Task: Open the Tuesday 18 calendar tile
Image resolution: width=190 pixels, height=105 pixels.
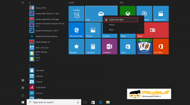Action: click(x=77, y=14)
